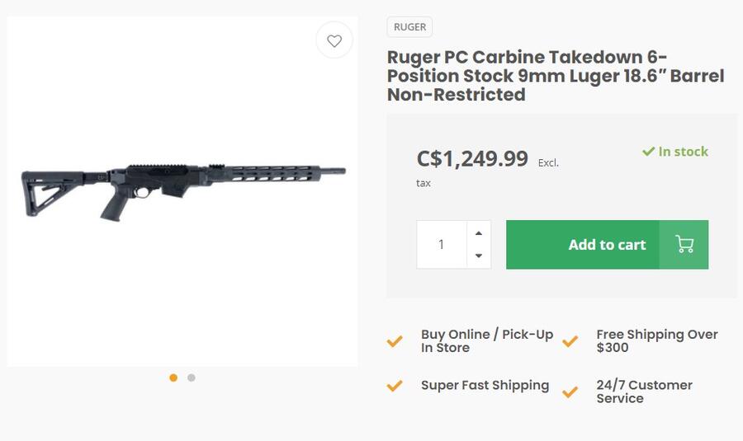This screenshot has height=441, width=743.
Task: Click the checkmark beside 24/7 Customer Service
Action: pos(570,392)
